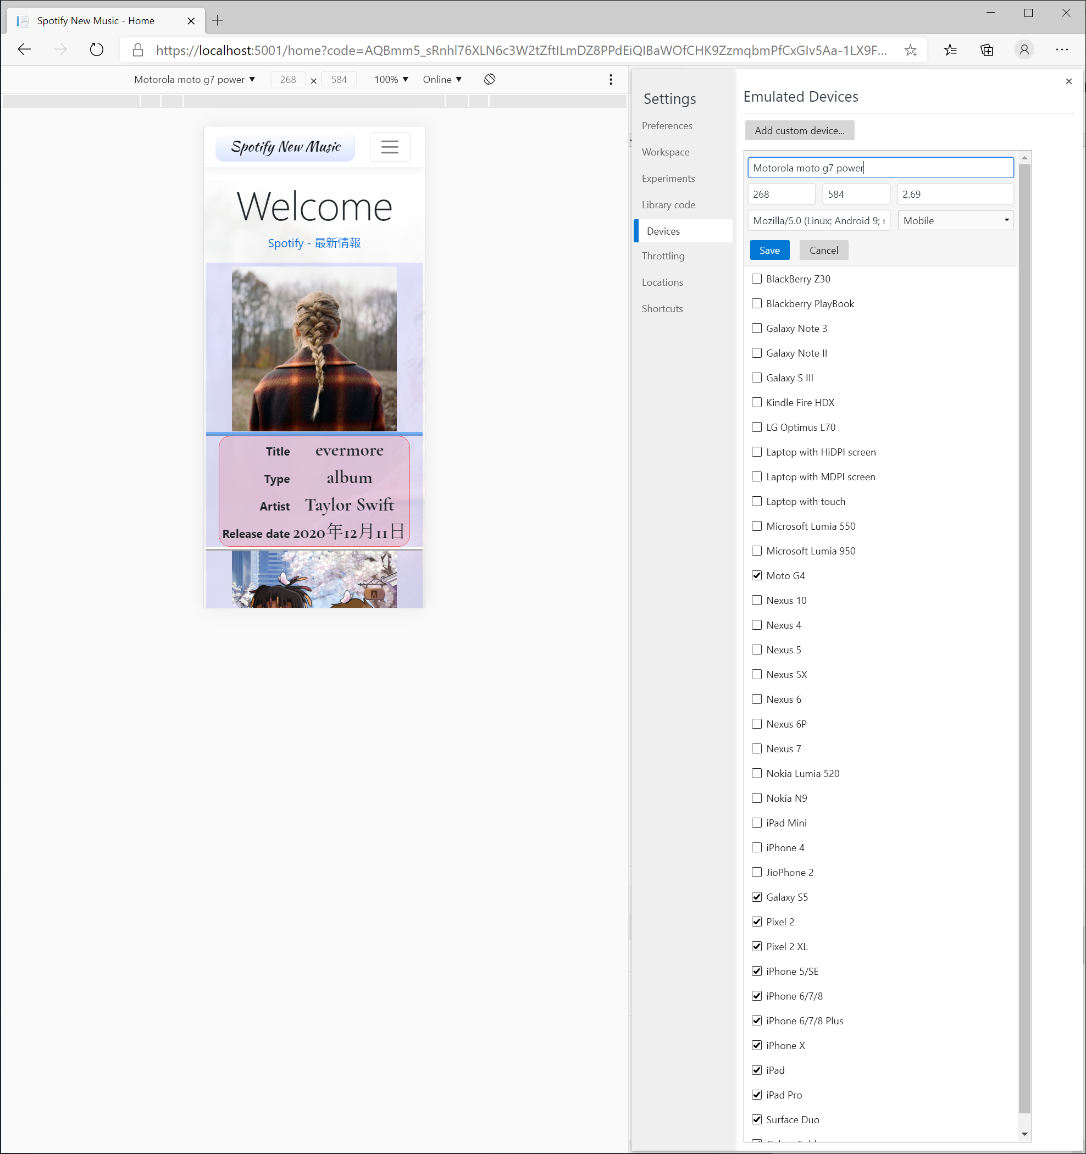
Task: Click the Add custom device button
Action: tap(799, 130)
